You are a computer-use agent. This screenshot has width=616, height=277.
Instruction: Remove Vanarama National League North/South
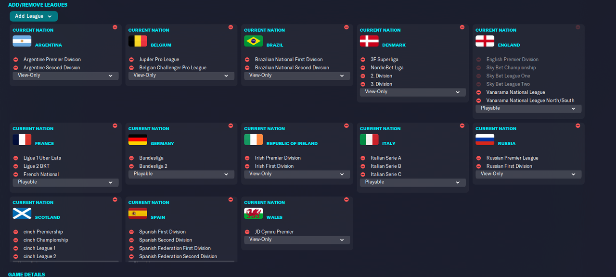(479, 101)
